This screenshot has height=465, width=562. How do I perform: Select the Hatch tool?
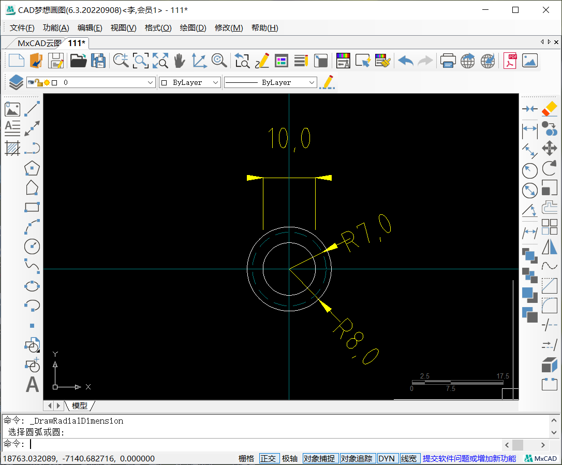(x=12, y=148)
